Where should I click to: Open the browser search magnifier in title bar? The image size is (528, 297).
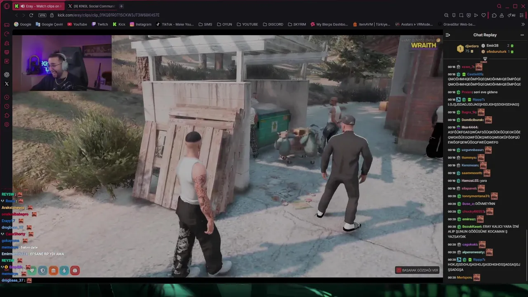(x=499, y=6)
